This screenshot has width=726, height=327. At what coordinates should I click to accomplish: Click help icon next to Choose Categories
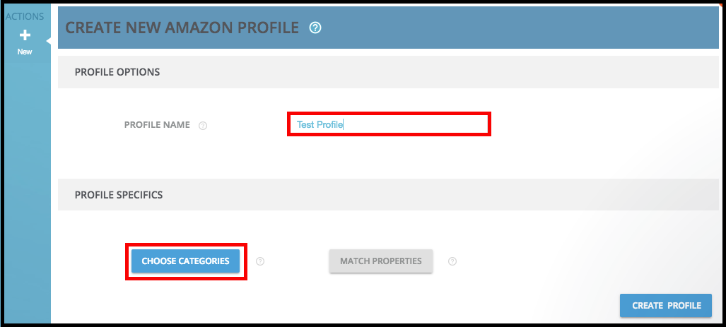click(x=260, y=261)
